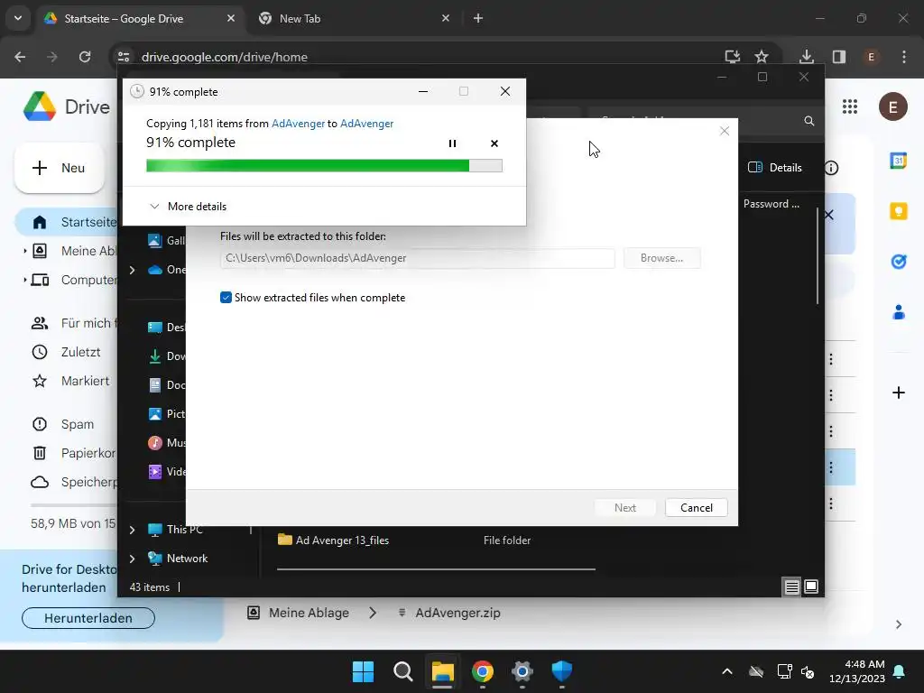Click the Next button in extract wizard
924x693 pixels.
[624, 508]
